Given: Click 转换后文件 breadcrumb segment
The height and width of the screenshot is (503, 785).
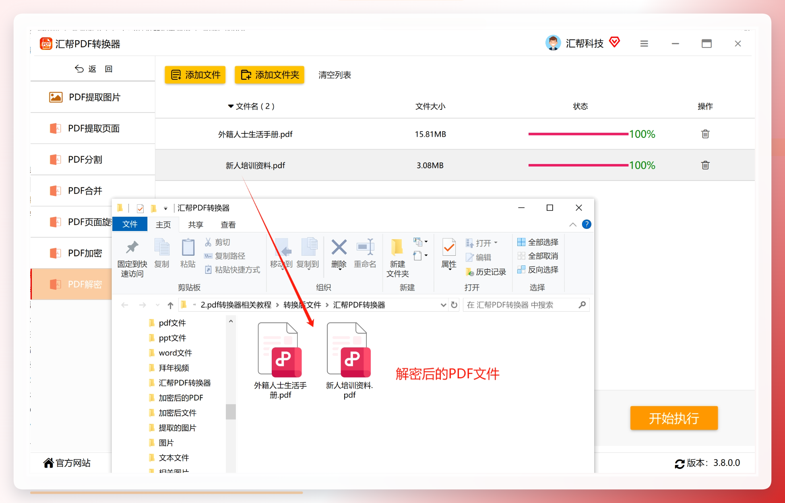Looking at the screenshot, I should pyautogui.click(x=302, y=305).
